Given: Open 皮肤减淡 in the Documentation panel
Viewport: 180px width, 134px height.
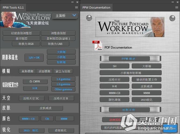Looking at the screenshot, I should [147, 86].
